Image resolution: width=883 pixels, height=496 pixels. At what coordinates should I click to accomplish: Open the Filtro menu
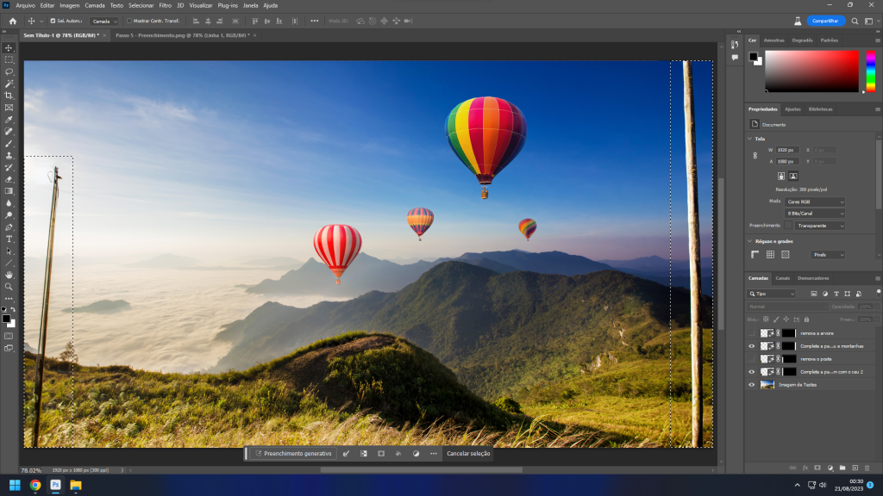click(x=165, y=5)
